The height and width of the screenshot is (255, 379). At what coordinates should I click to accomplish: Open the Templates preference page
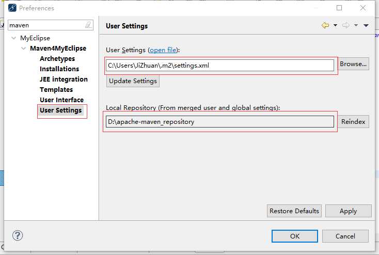pos(56,90)
